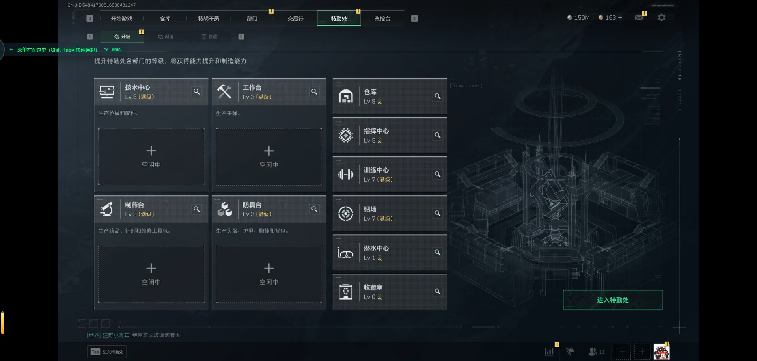
Task: Add production in 防具台 idle slot
Action: click(x=269, y=274)
